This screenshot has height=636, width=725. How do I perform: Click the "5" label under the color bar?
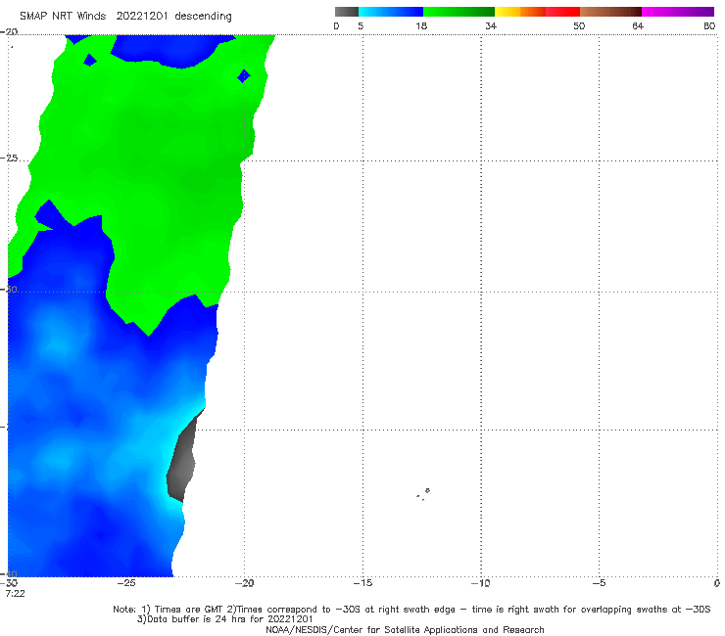point(361,25)
